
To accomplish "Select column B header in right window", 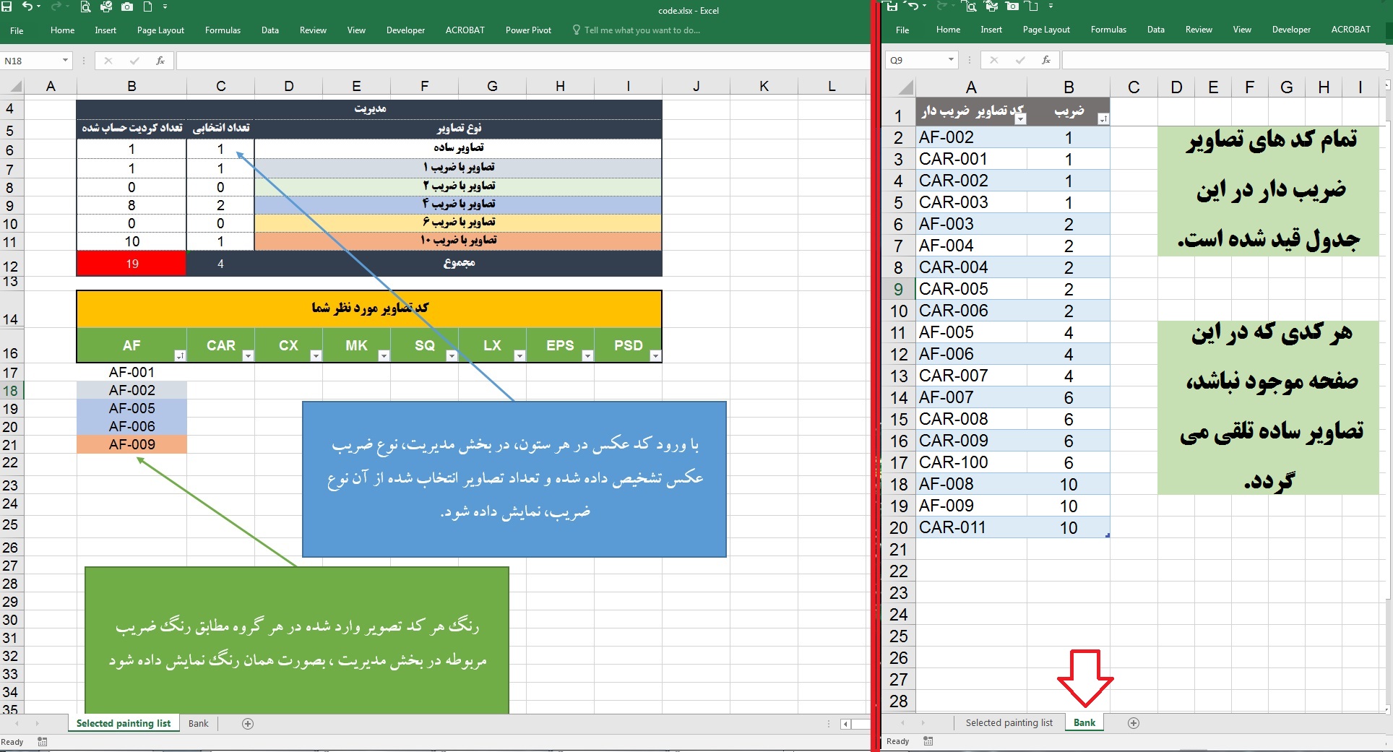I will click(x=1069, y=87).
